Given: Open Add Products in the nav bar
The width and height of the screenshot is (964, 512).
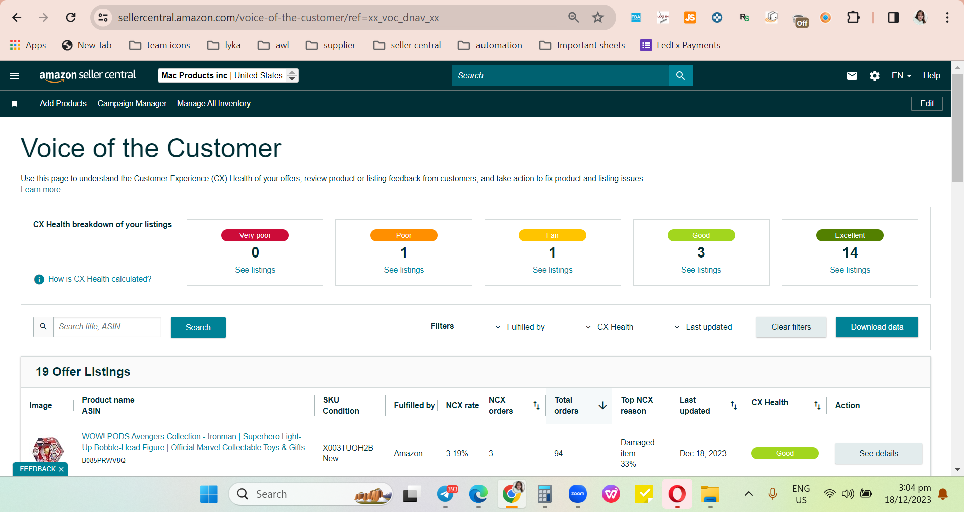Looking at the screenshot, I should (63, 104).
